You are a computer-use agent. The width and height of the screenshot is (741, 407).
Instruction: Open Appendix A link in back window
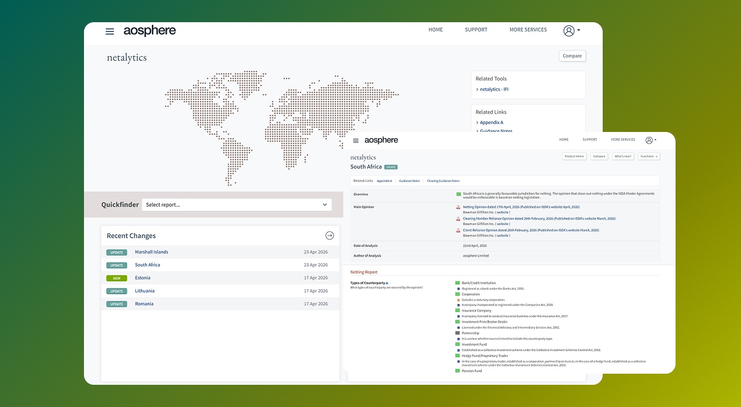coord(492,123)
